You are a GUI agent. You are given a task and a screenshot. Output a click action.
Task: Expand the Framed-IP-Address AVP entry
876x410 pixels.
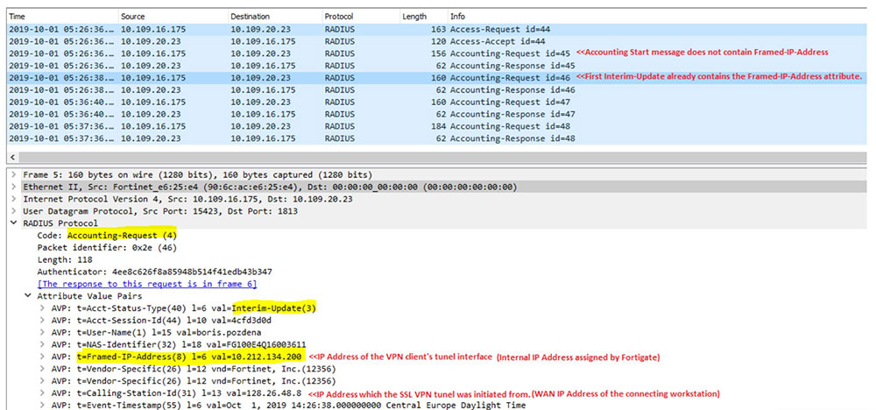pos(43,357)
